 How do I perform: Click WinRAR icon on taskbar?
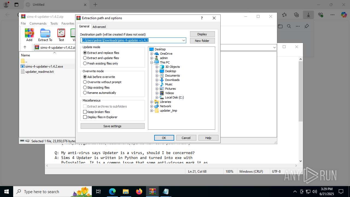click(x=152, y=192)
